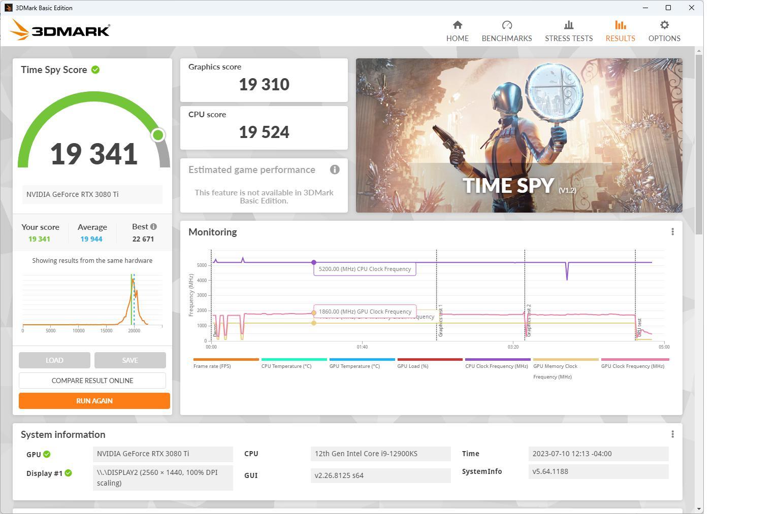Image resolution: width=780 pixels, height=514 pixels.
Task: Click the Graphics test 2 chart marker
Action: click(529, 321)
